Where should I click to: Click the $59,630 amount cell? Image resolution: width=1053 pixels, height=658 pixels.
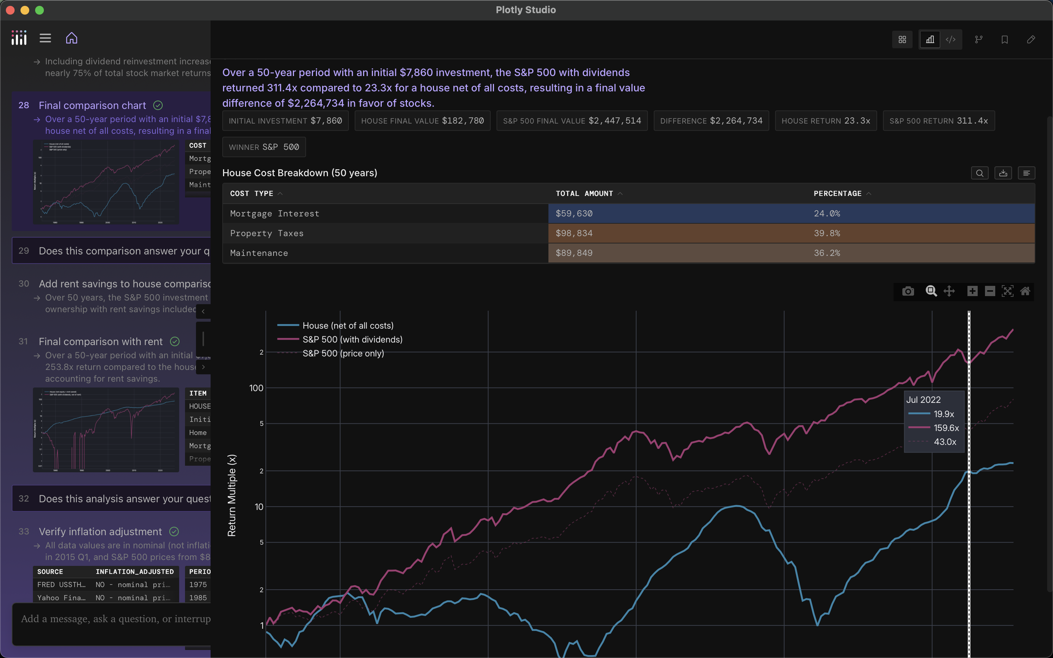(x=677, y=214)
